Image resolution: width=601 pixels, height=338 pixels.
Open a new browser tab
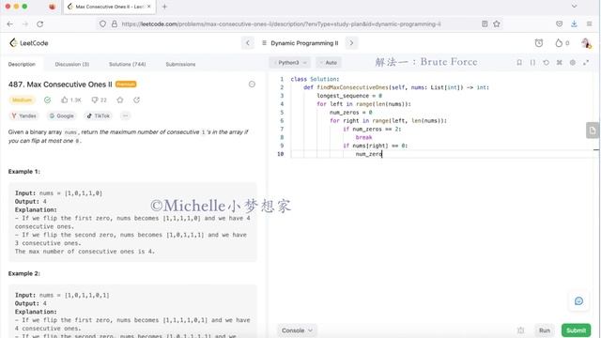(164, 7)
